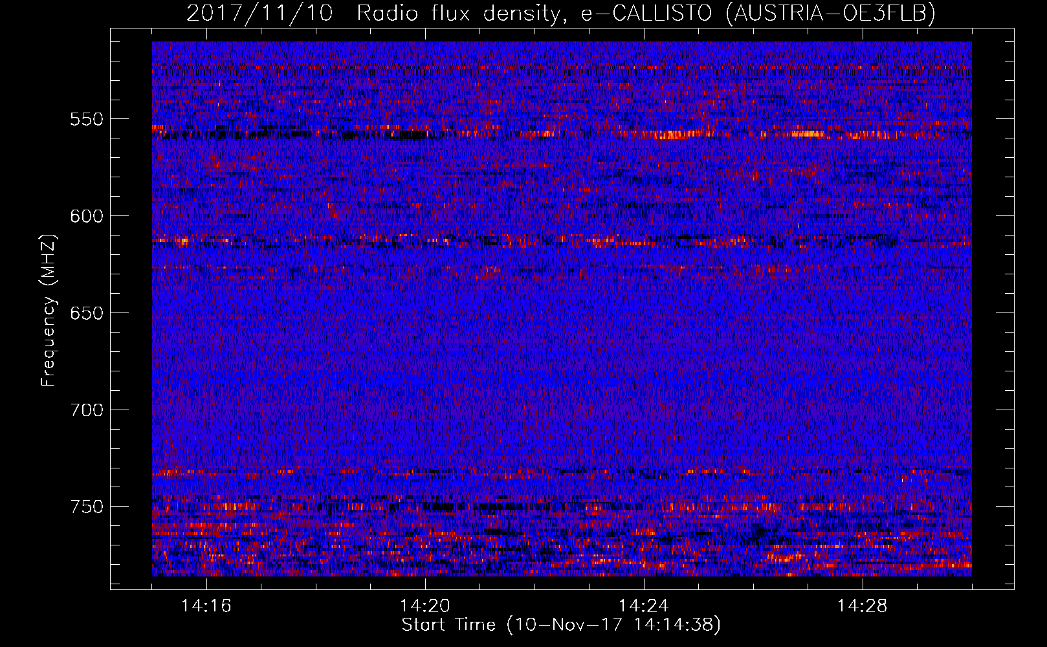
Task: Click the 700 frequency tick label
Action: tap(87, 410)
